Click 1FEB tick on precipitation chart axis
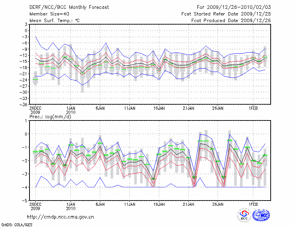The width and height of the screenshot is (295, 227). point(253,203)
